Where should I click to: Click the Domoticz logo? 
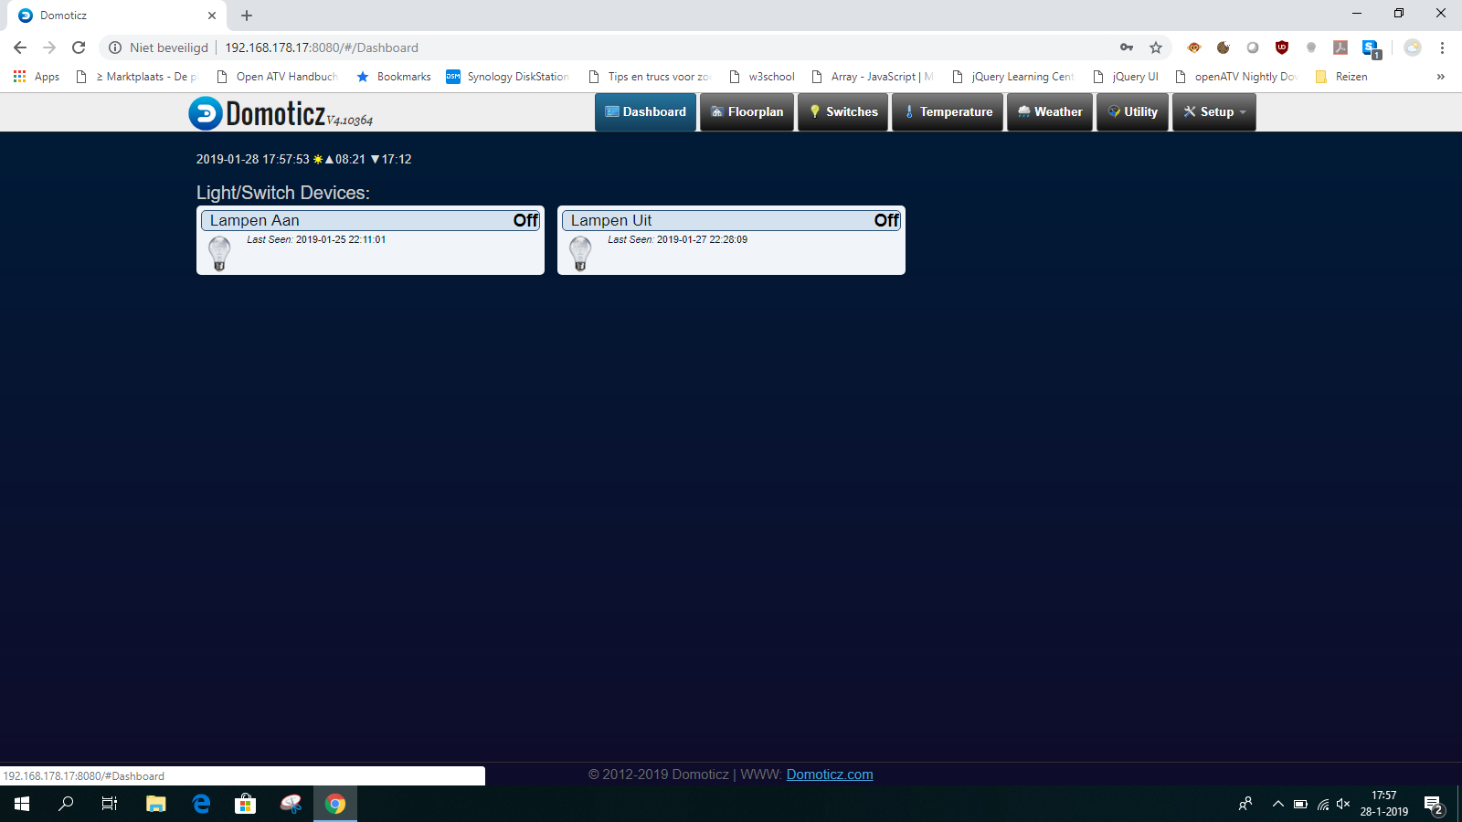click(280, 113)
